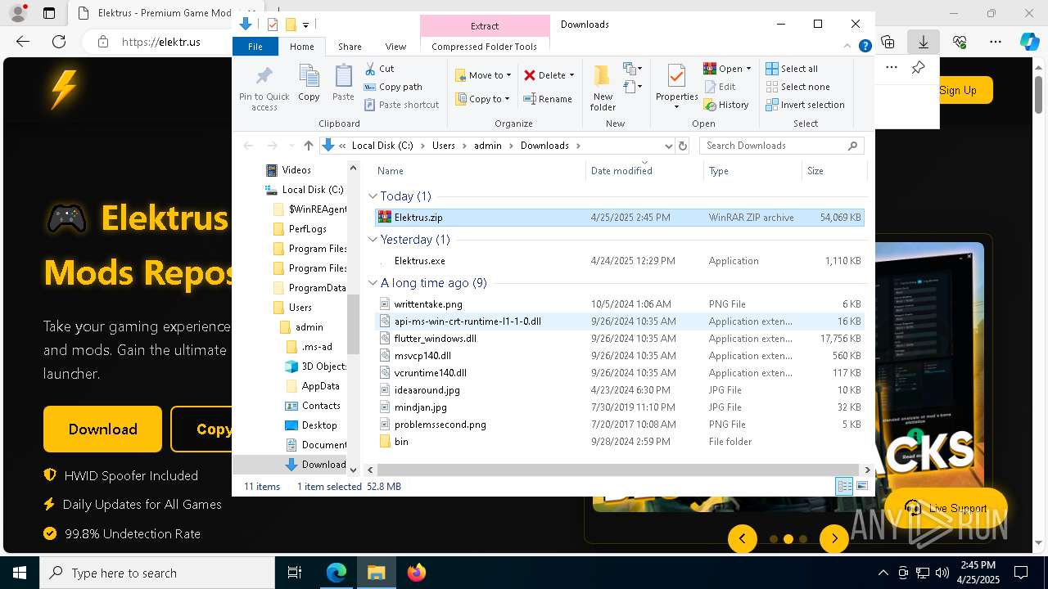Collapse the A long time ago group

coord(373,283)
